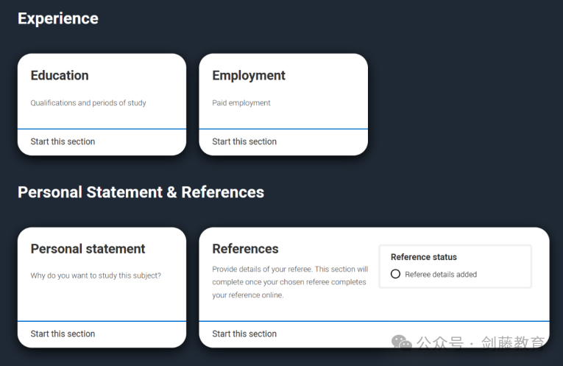Click the 剑藤教育 watermark text
This screenshot has height=366, width=563.
click(513, 342)
